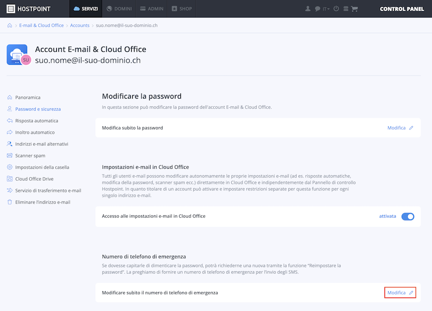Click the heading Numero di telefono di emergenza
This screenshot has height=311, width=432.
pos(144,257)
